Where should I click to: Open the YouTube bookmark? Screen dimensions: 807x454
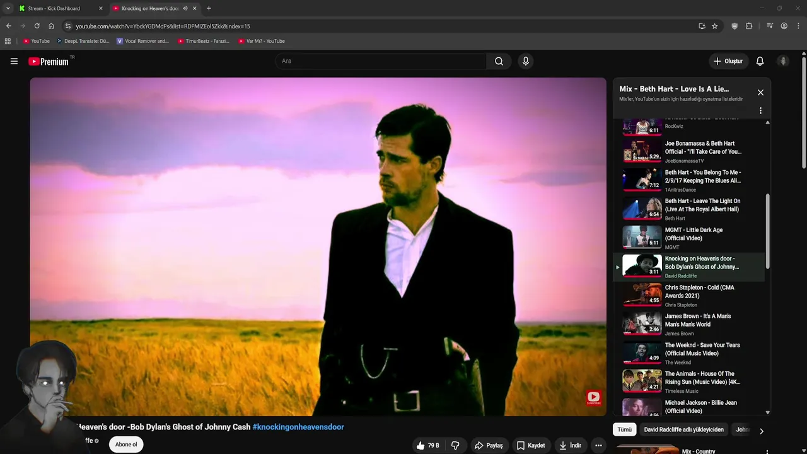tap(36, 41)
